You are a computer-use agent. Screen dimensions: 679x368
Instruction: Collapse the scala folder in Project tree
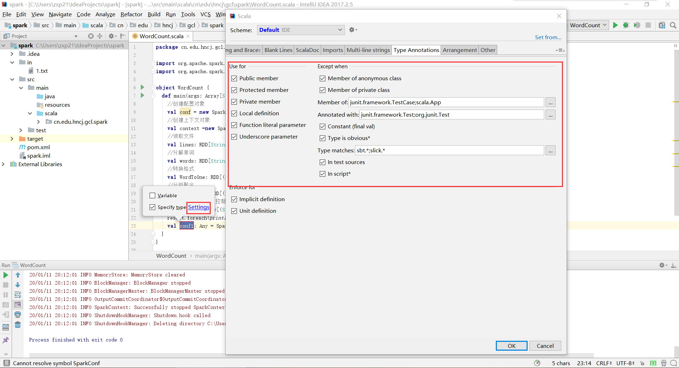(30, 113)
